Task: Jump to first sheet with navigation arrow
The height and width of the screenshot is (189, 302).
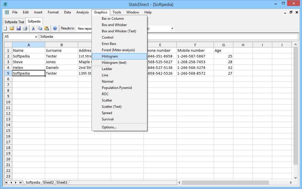Action: tap(6, 182)
